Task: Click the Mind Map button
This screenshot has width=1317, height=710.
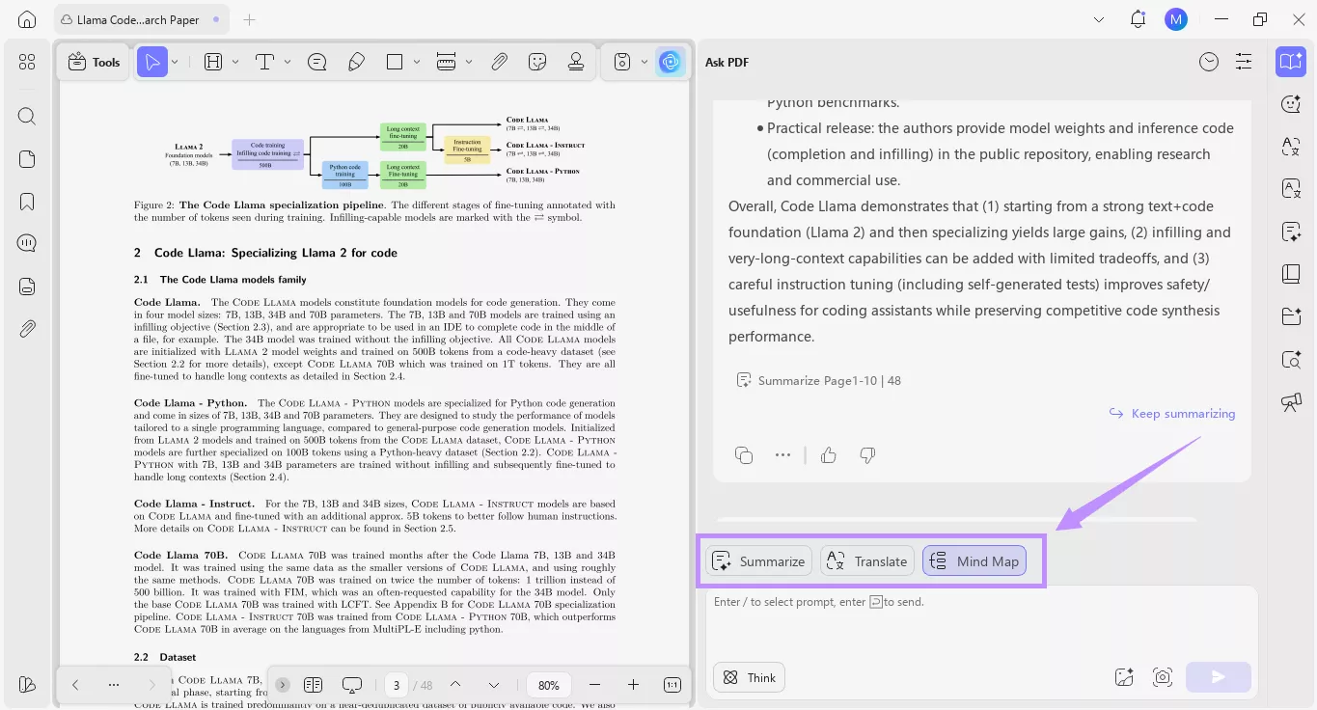Action: 974,560
